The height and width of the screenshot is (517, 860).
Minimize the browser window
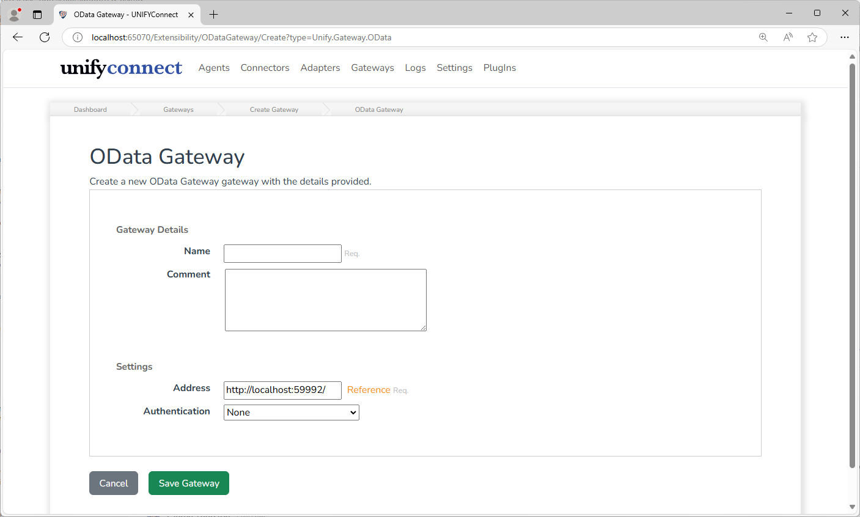click(789, 13)
